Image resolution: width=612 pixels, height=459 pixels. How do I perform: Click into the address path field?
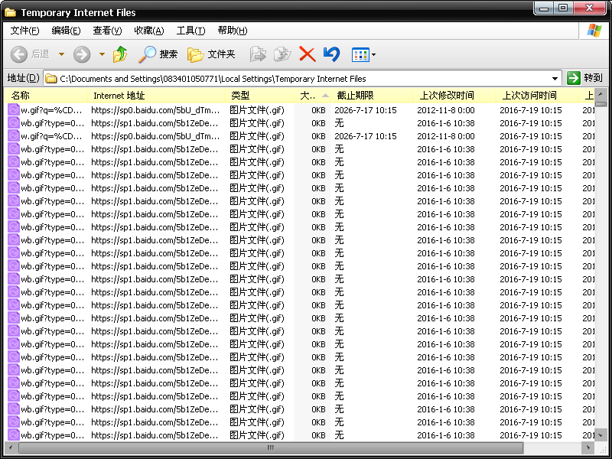(x=302, y=79)
